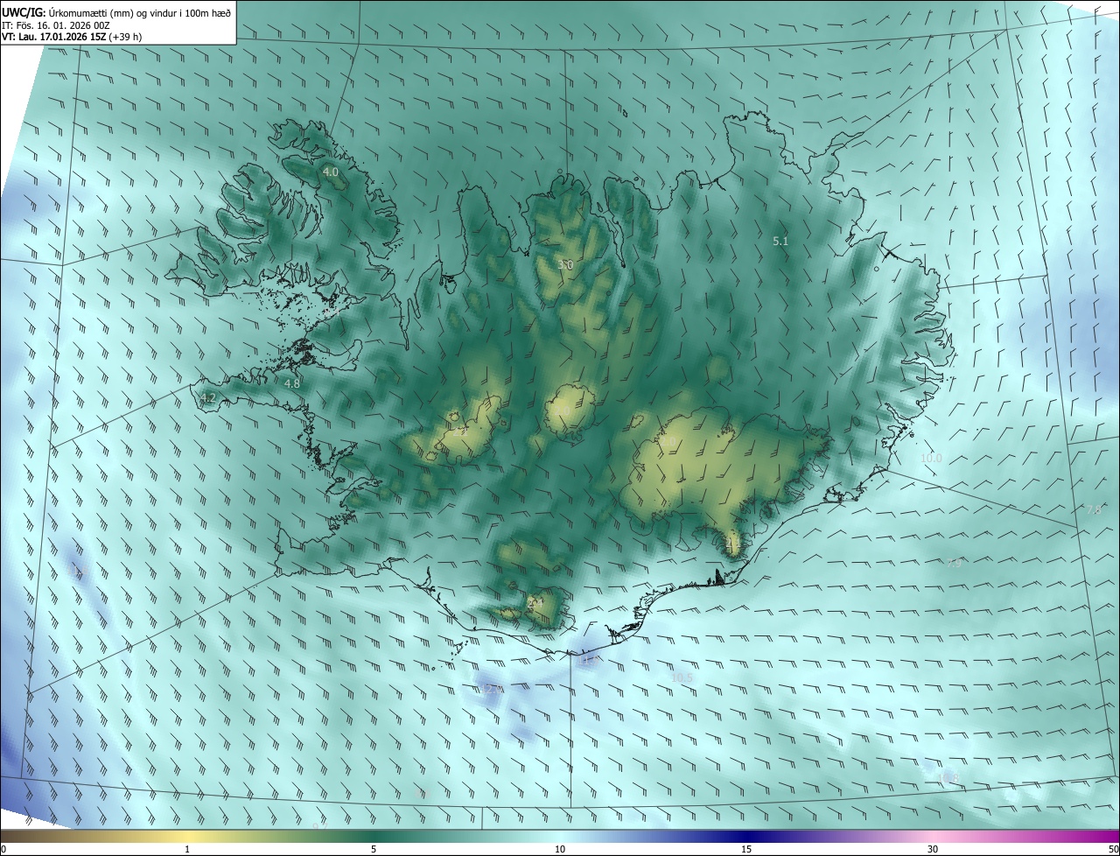
Task: Click the 10.0 value label off the east coast
Action: pyautogui.click(x=931, y=458)
